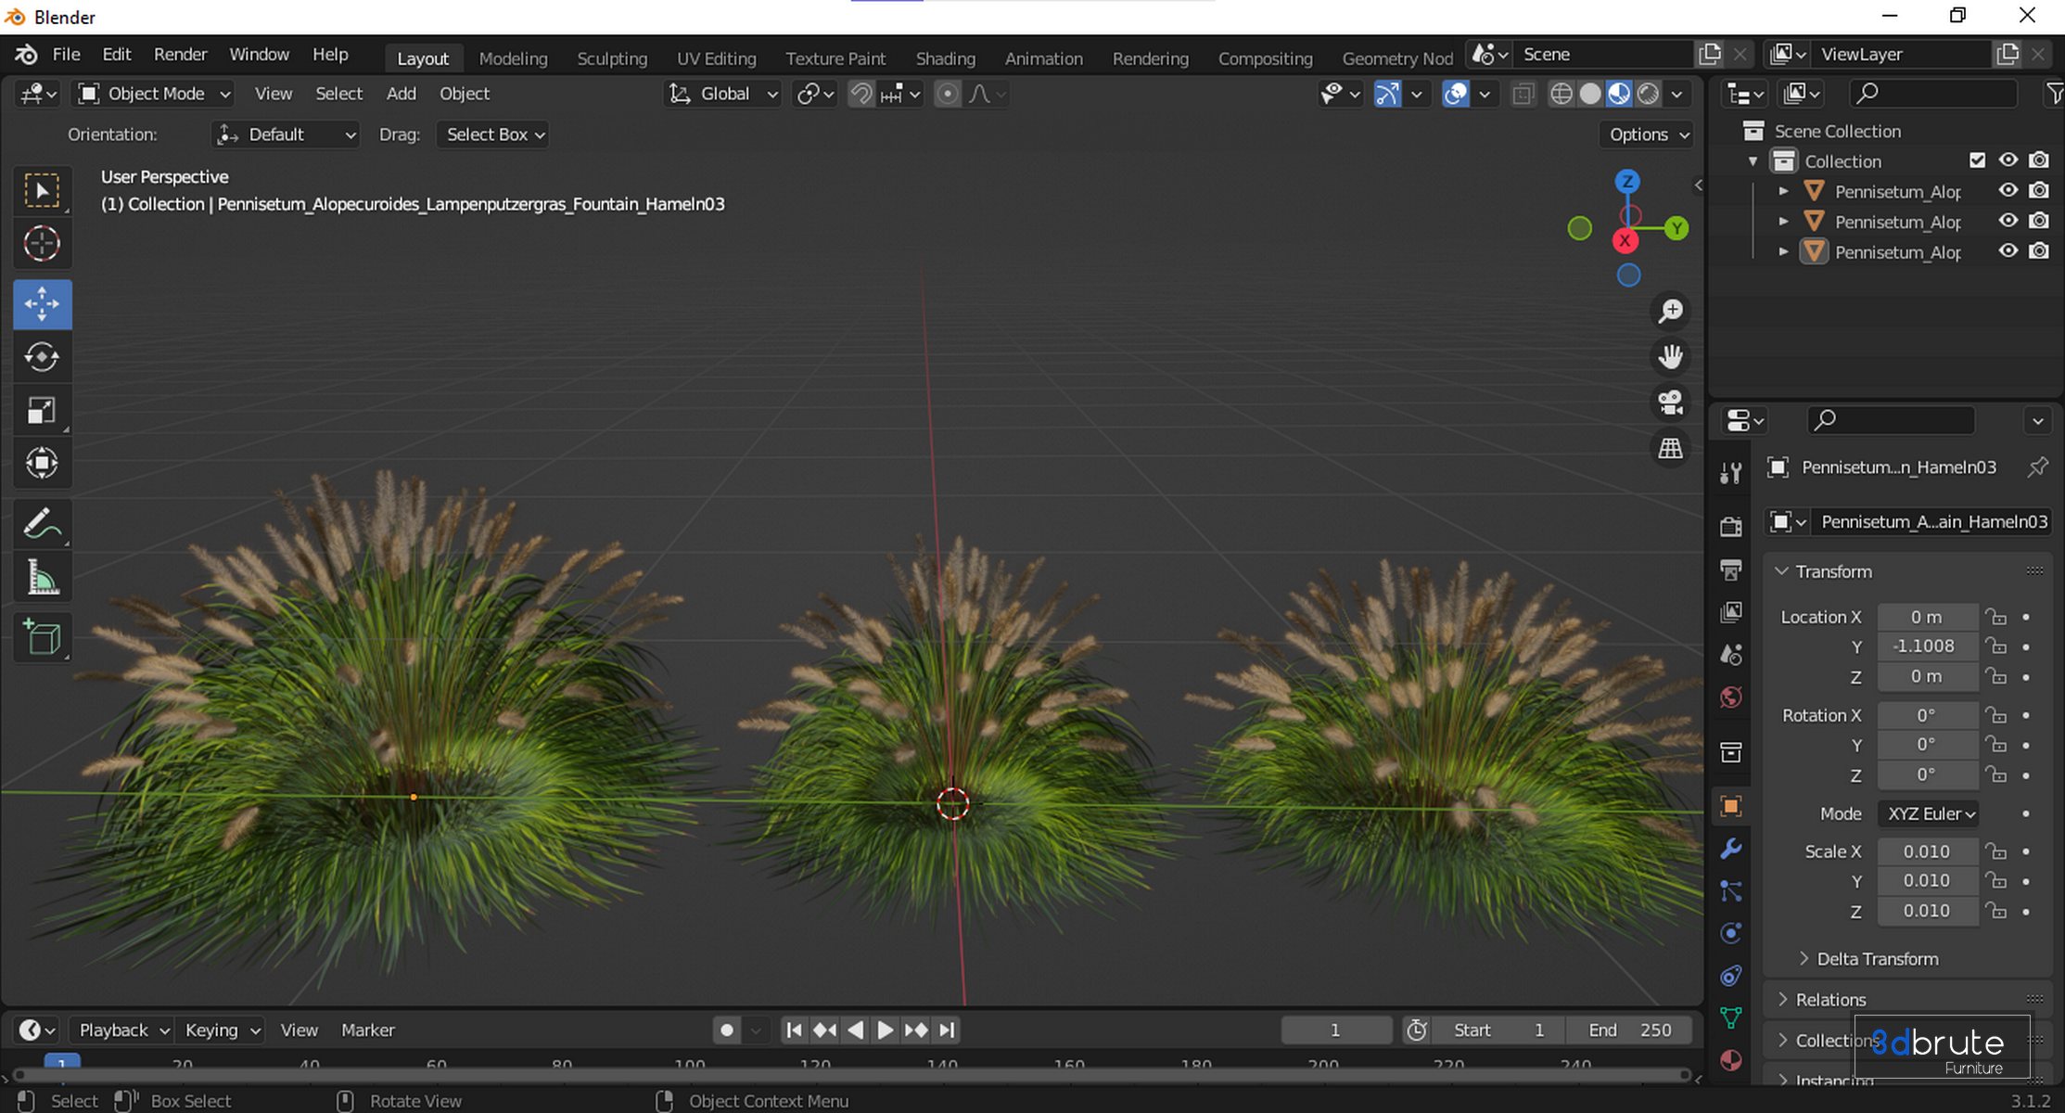Click the Options button in viewport header
This screenshot has width=2065, height=1113.
tap(1648, 134)
